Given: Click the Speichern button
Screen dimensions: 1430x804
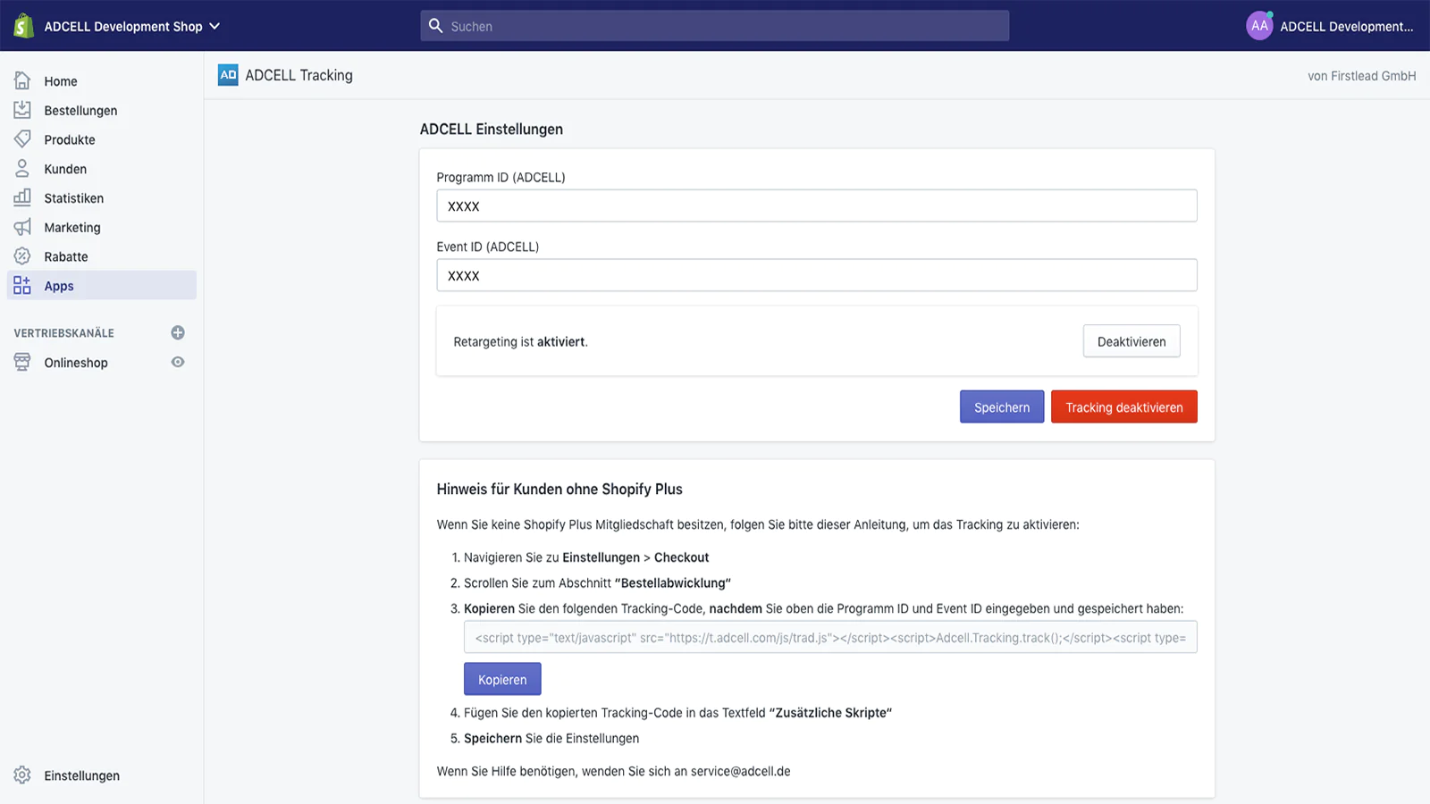Looking at the screenshot, I should coord(1002,407).
